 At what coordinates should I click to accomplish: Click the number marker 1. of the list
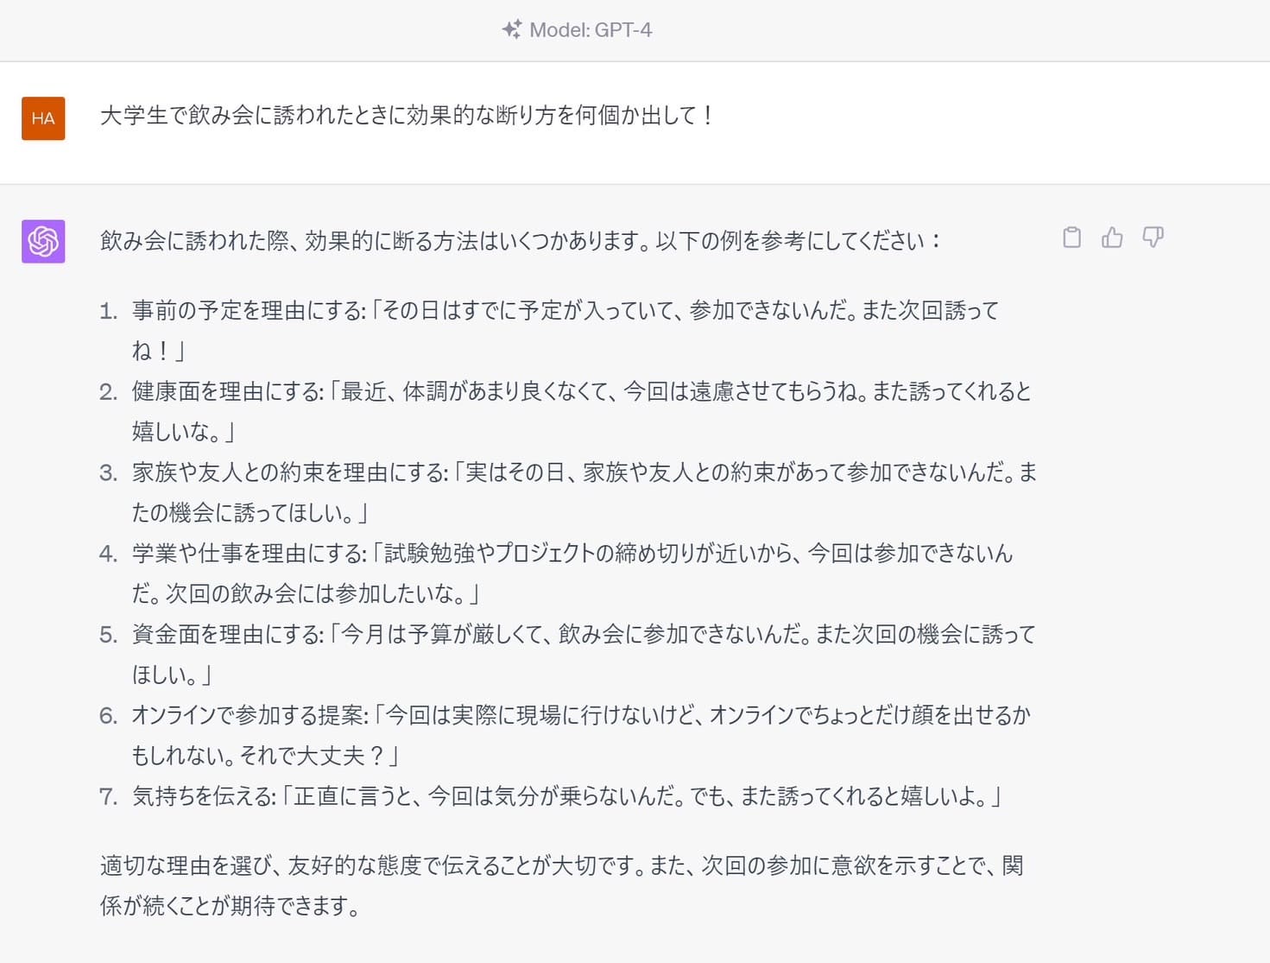pyautogui.click(x=108, y=312)
